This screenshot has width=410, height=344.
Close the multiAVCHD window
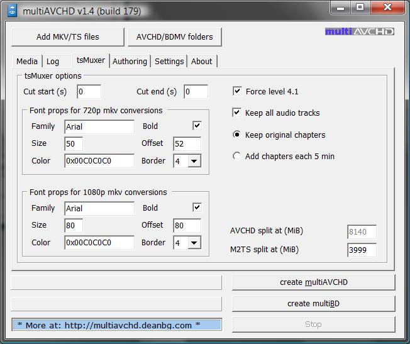tap(387, 8)
